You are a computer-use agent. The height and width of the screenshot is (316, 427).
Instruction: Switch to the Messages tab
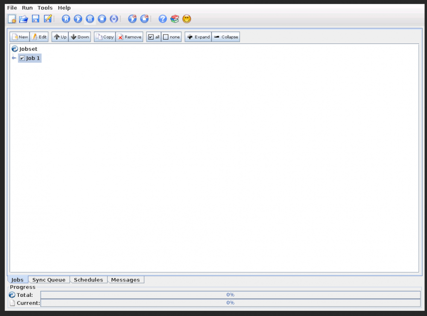(x=126, y=280)
